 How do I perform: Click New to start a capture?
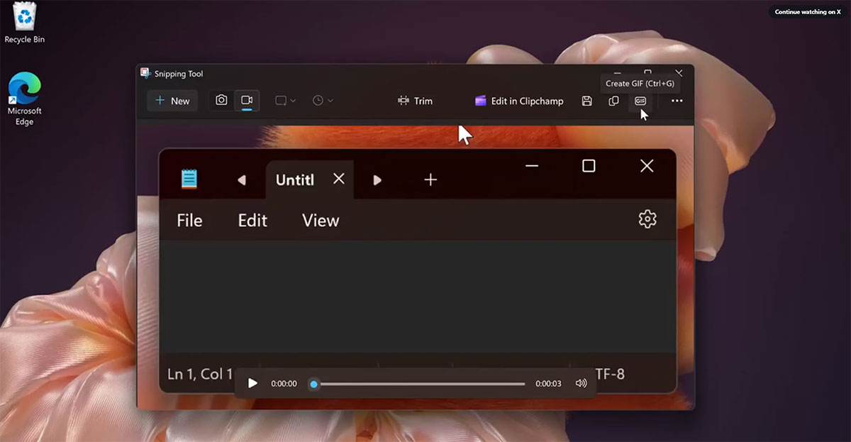tap(172, 101)
